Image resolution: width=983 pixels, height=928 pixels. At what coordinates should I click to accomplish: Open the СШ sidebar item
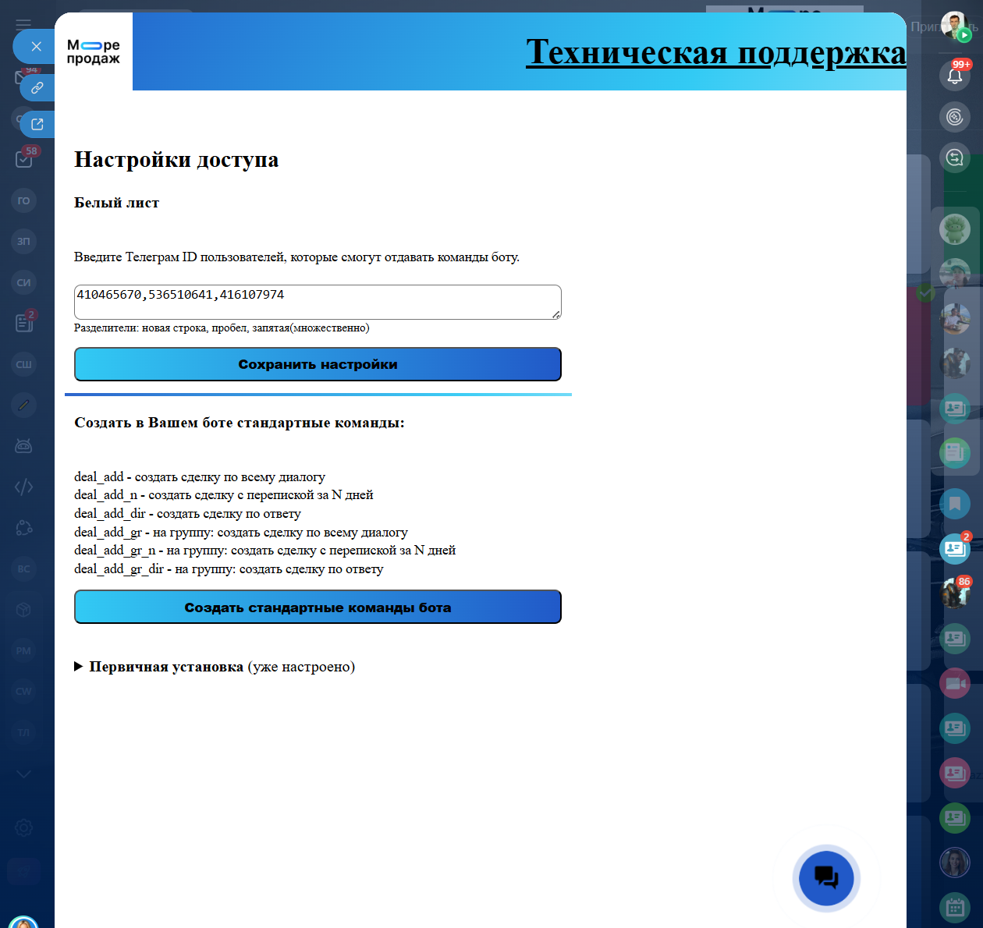[24, 364]
